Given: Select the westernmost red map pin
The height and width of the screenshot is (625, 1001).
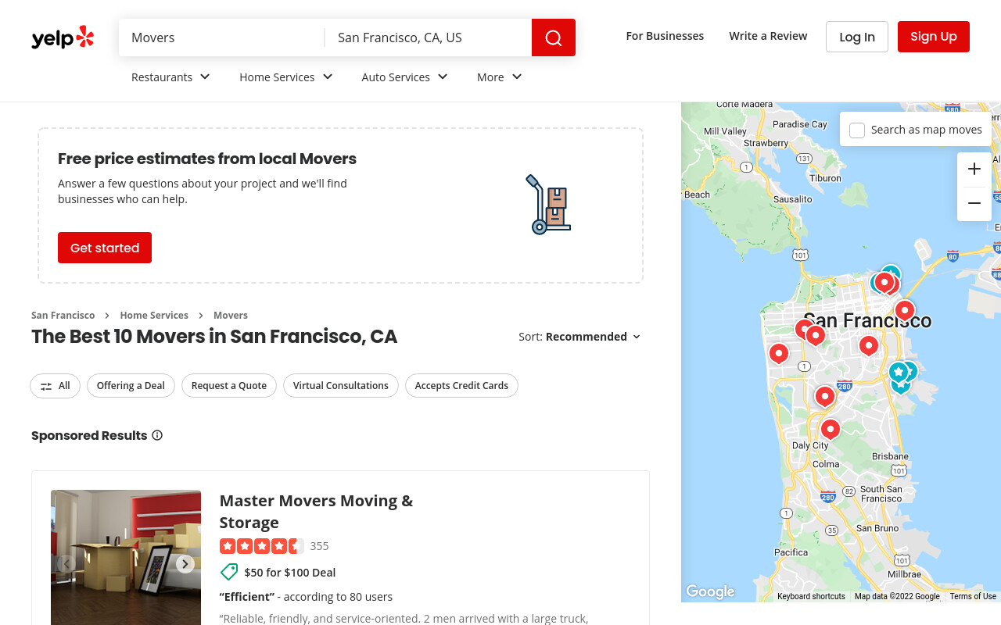Looking at the screenshot, I should pyautogui.click(x=779, y=353).
